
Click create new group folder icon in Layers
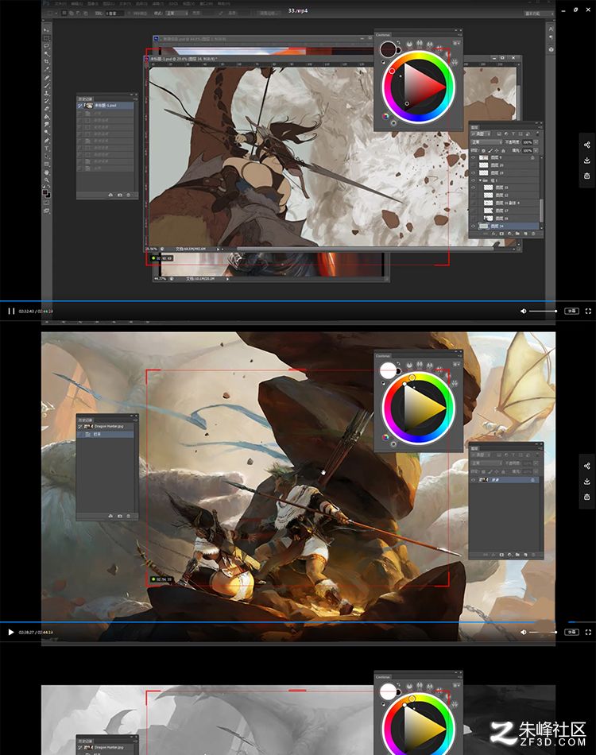(517, 234)
